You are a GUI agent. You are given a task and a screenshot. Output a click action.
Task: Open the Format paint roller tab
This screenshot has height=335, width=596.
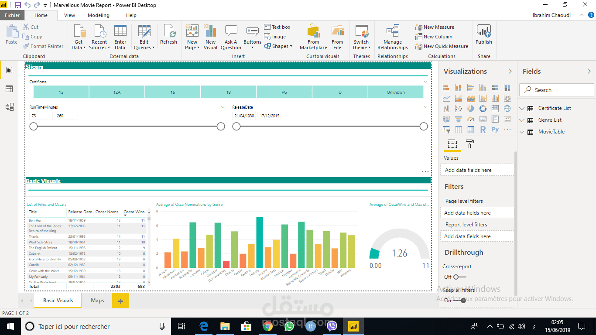[470, 144]
